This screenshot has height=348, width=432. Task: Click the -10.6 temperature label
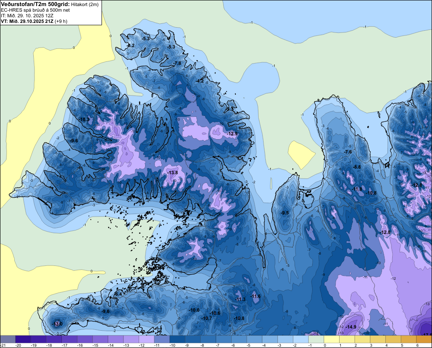(215, 313)
